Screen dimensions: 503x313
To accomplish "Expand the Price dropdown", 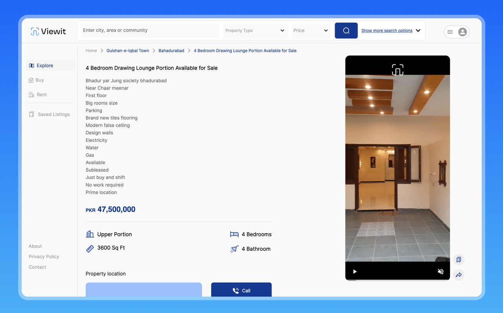I will pos(310,31).
